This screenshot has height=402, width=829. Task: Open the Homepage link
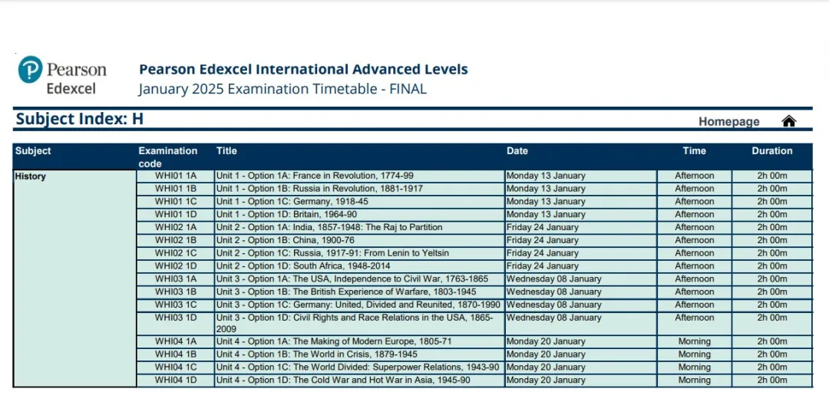(728, 122)
